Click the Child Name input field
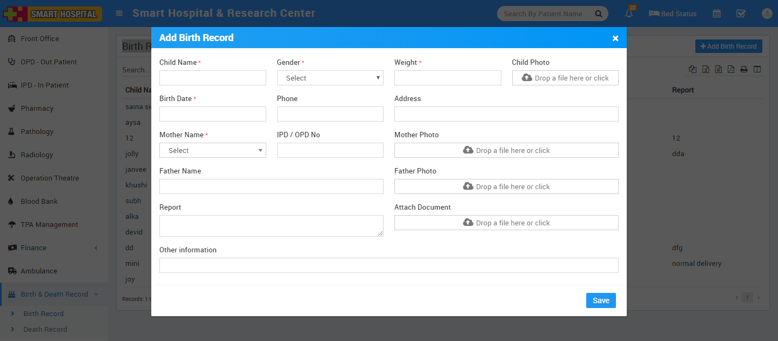 tap(212, 78)
